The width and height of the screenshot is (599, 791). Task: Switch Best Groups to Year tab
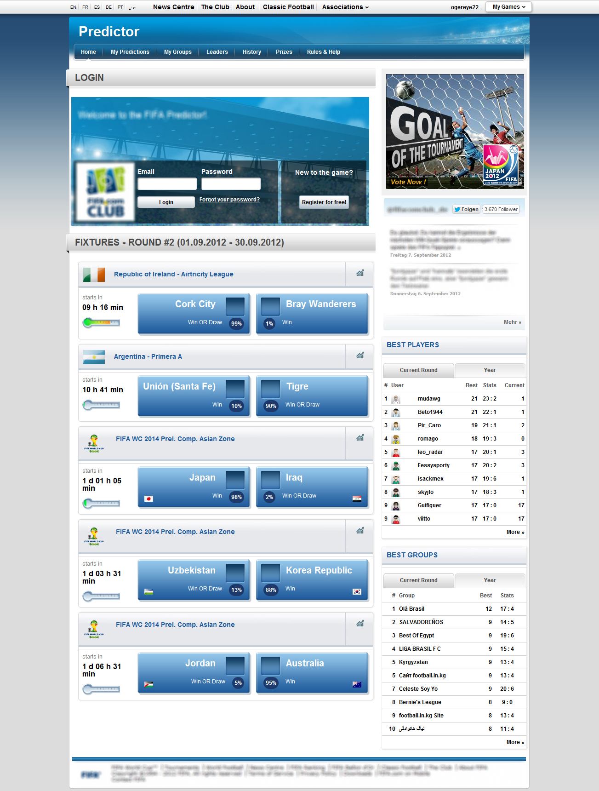coord(490,580)
